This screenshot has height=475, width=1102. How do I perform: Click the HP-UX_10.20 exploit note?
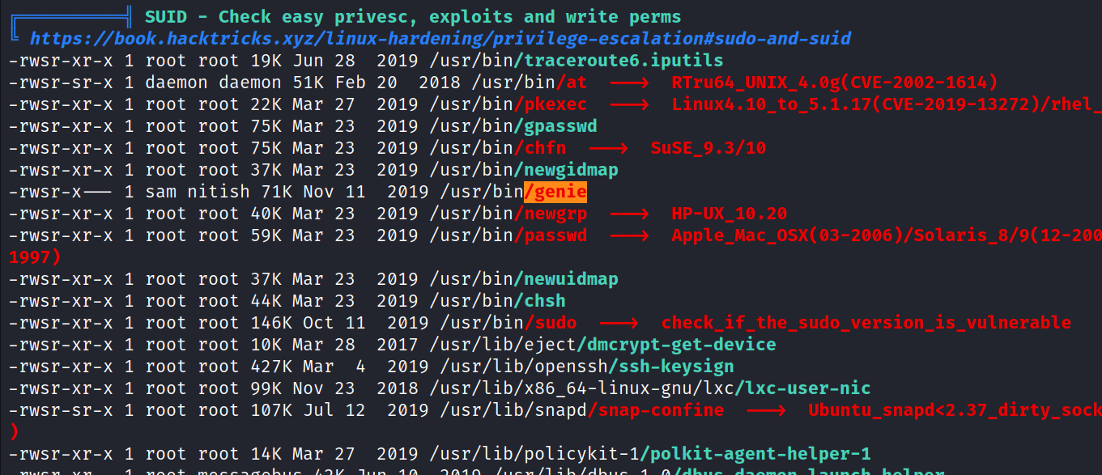(729, 214)
